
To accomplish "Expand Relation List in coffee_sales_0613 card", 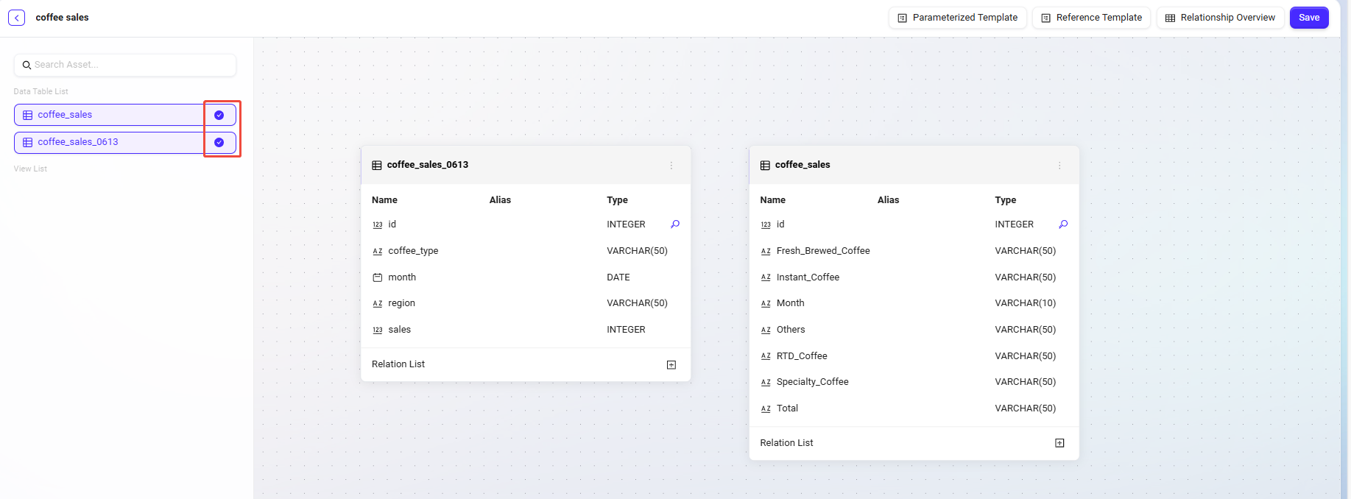I will coord(671,365).
